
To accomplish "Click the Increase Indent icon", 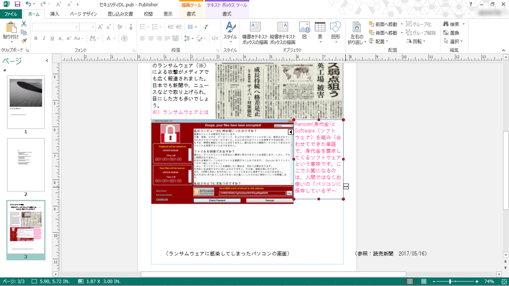I will [179, 27].
